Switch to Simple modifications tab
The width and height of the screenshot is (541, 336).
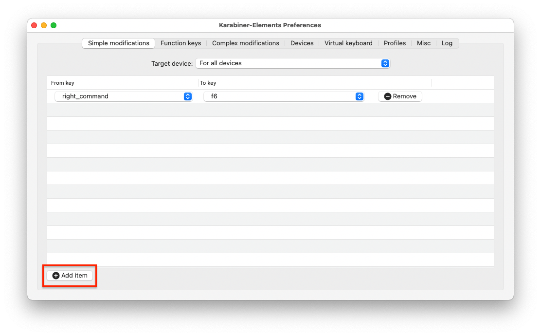(118, 43)
